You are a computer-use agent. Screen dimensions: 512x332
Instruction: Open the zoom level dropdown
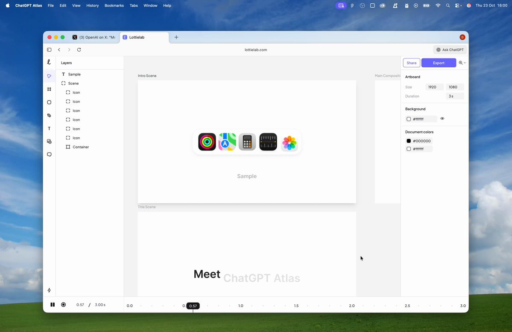[x=462, y=63]
